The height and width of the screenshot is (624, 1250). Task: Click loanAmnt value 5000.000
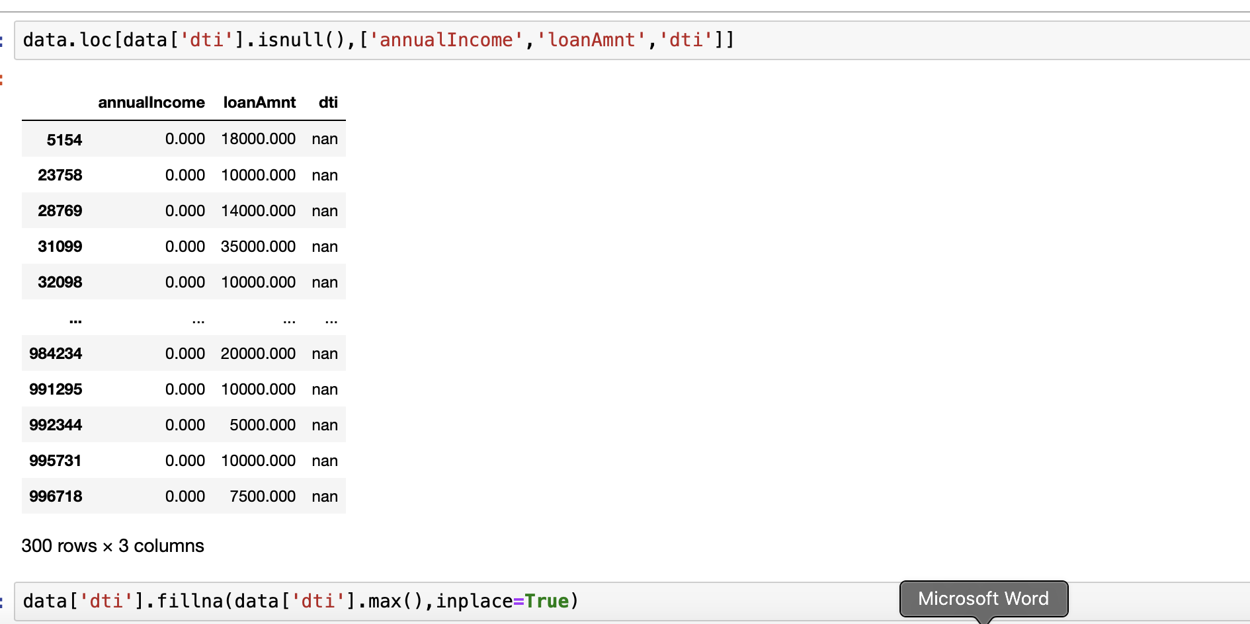click(263, 425)
